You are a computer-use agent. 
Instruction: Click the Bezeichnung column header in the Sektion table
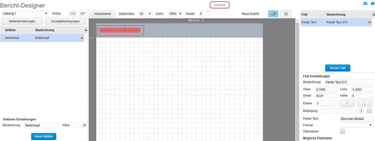(x=45, y=30)
